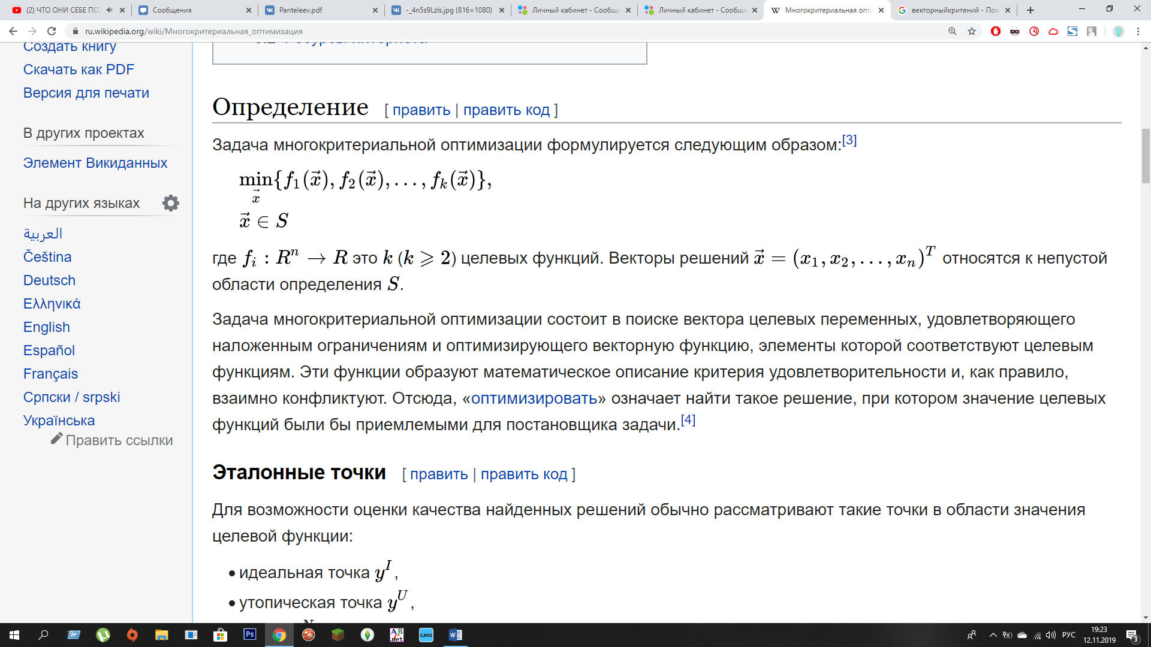Click править next to Эталонные точки heading
Image resolution: width=1151 pixels, height=647 pixels.
[439, 474]
